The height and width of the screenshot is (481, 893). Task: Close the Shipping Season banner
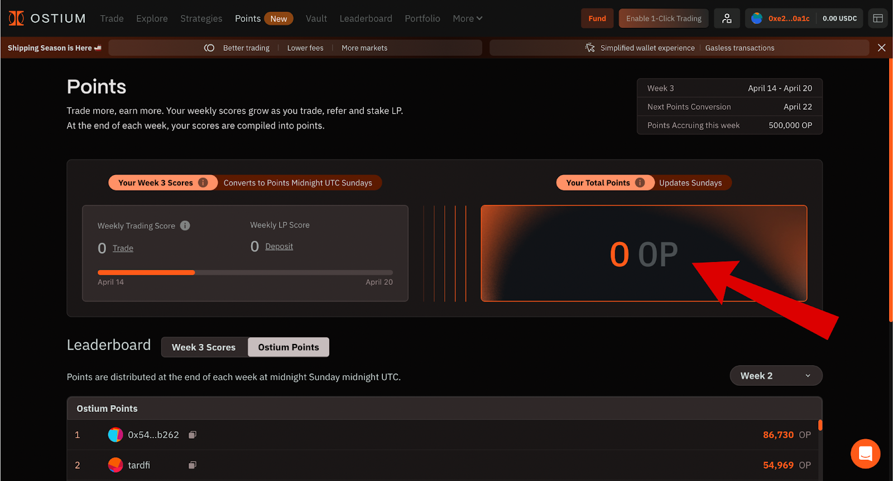tap(882, 48)
